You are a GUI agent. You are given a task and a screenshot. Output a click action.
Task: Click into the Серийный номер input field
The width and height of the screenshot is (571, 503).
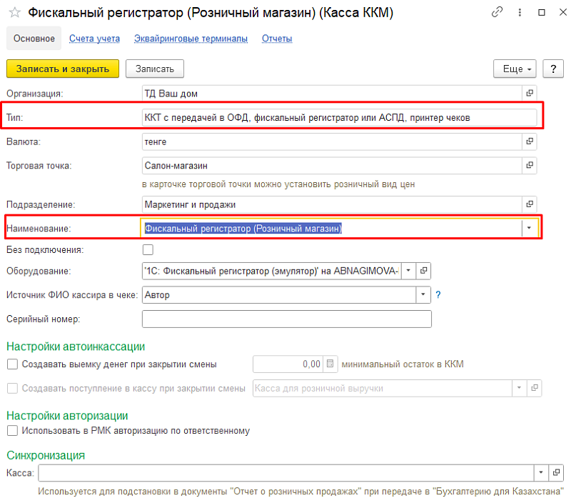coord(287,319)
